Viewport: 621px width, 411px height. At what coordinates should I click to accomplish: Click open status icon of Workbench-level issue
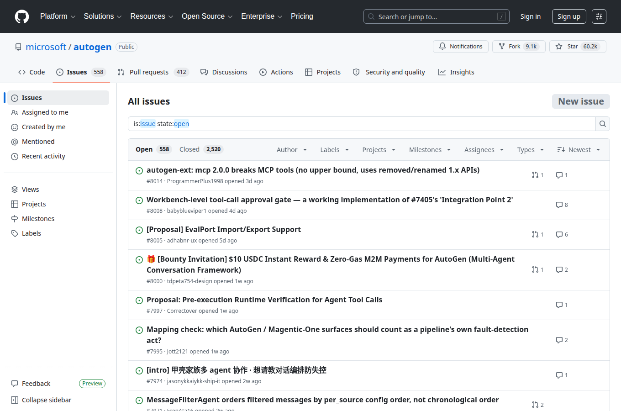click(x=139, y=200)
